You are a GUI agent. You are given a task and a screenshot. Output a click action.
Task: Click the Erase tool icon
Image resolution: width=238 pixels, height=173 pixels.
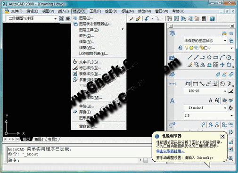pyautogui.click(x=189, y=65)
